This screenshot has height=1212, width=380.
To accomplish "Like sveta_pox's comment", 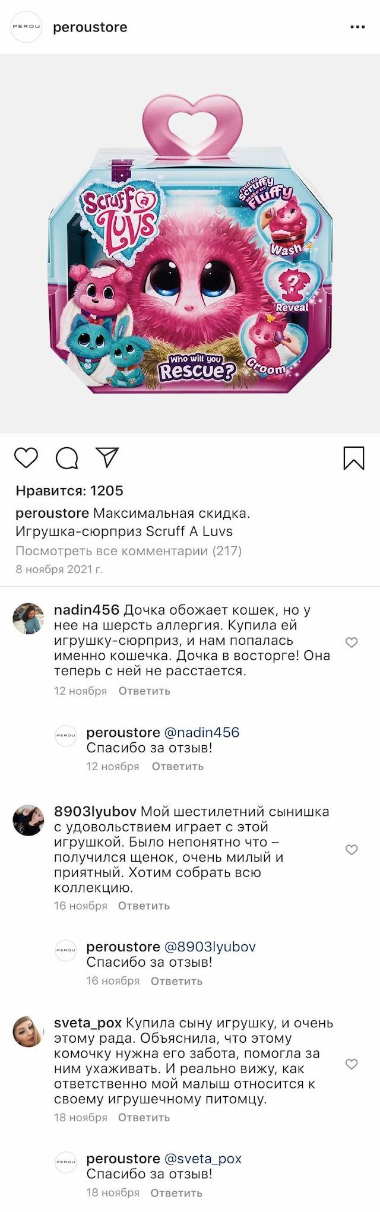I will click(x=351, y=1064).
